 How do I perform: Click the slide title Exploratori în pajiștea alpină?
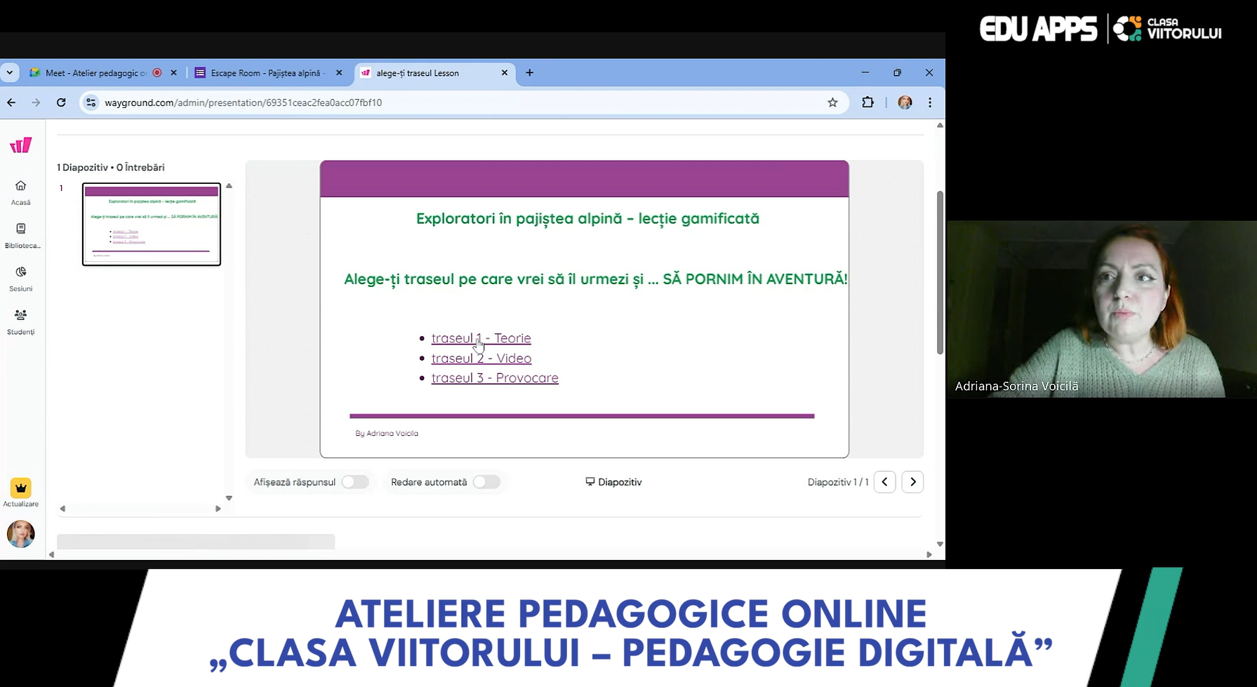587,218
